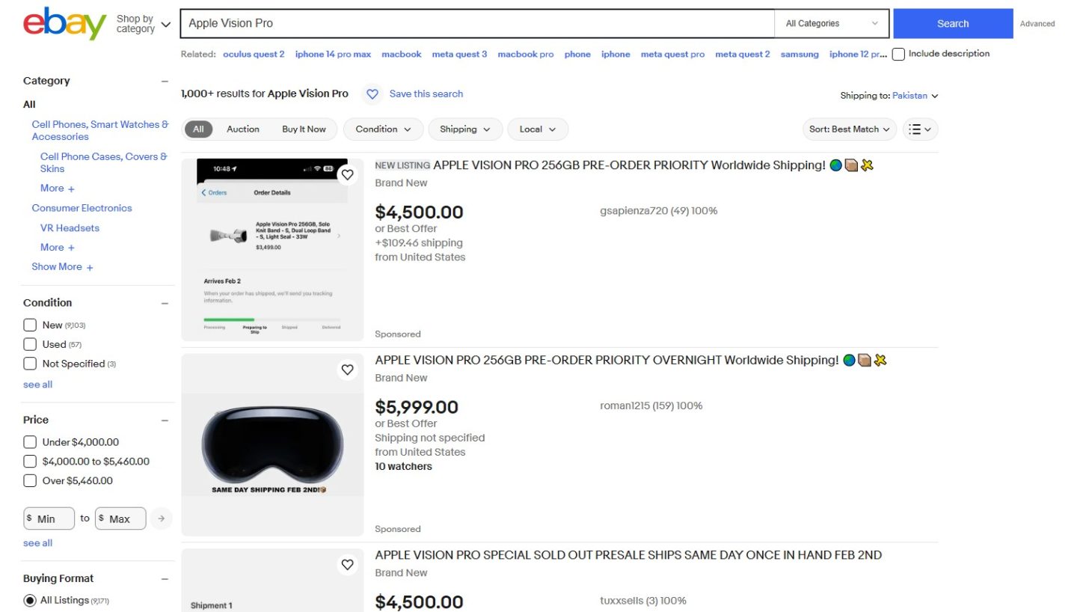Select the Auction tab
1089x612 pixels.
point(243,129)
